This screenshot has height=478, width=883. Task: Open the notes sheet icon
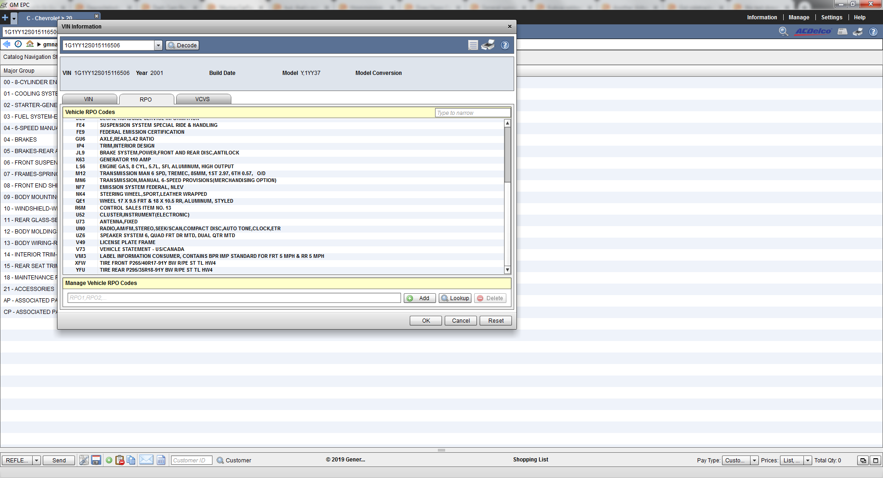click(161, 460)
